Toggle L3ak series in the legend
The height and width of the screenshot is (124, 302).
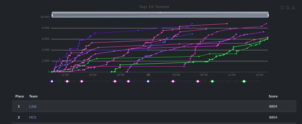coord(56,81)
